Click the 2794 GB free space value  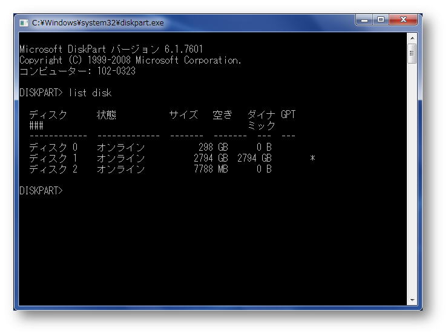254,158
